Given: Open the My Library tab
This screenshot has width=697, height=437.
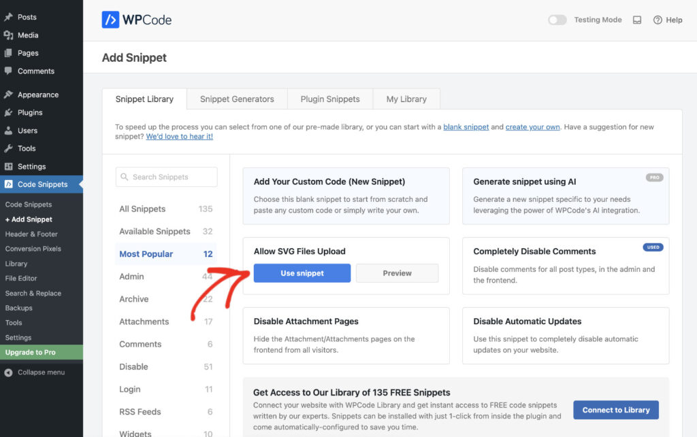Looking at the screenshot, I should 406,99.
